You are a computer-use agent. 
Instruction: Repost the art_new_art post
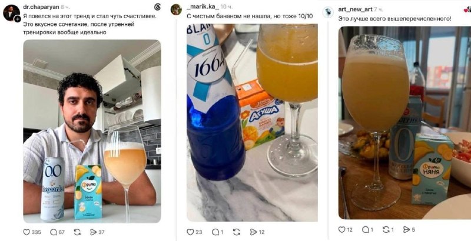point(386,230)
